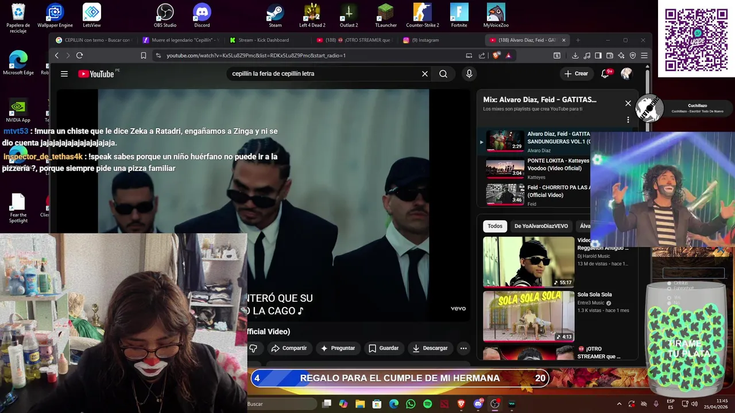Open Fortnite desktop shortcut

459,15
